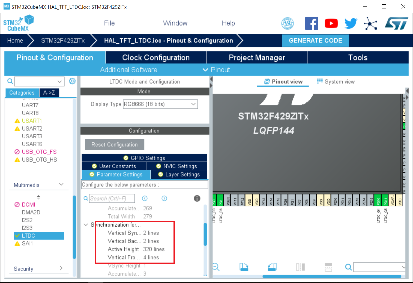Open the Display Type dropdown
The height and width of the screenshot is (283, 413).
point(160,104)
